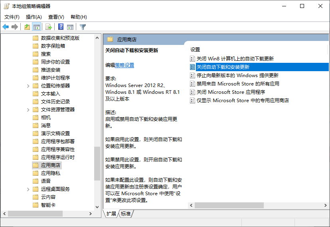
Task: Click the folder icon beside 数据收集和预览版
Action: click(x=36, y=38)
